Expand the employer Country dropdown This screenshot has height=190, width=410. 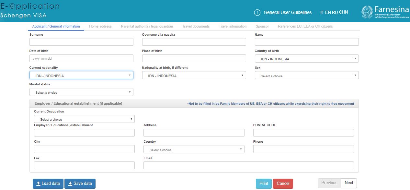tap(194, 149)
